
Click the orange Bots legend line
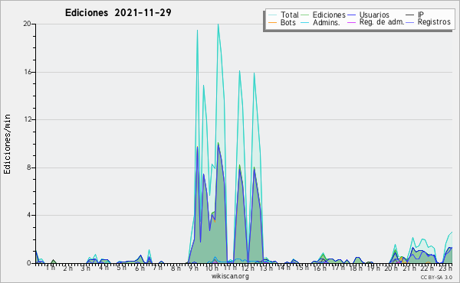point(272,22)
